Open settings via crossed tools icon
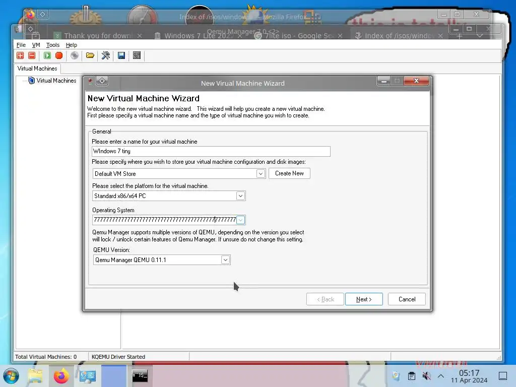The width and height of the screenshot is (516, 387). 106,55
